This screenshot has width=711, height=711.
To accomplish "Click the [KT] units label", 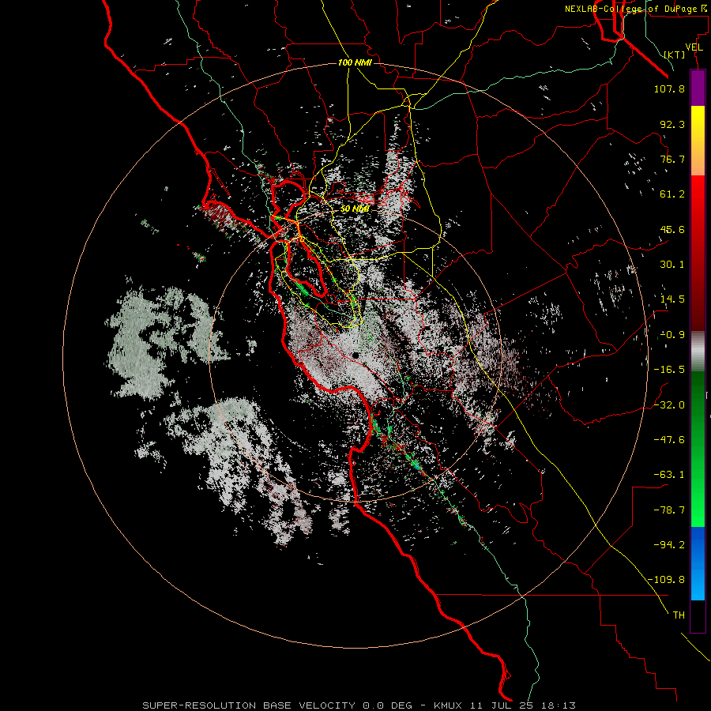I will [675, 55].
